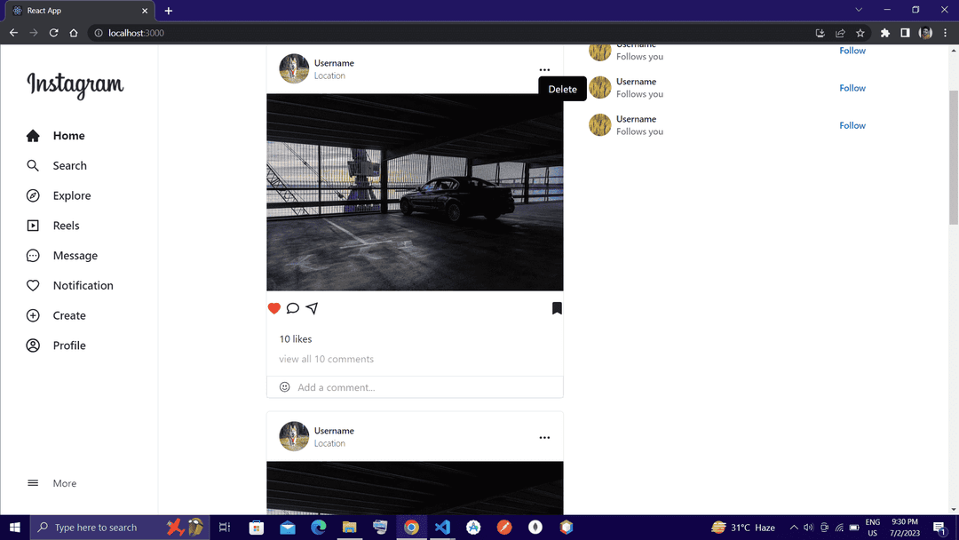Click the Profile person icon

[33, 345]
